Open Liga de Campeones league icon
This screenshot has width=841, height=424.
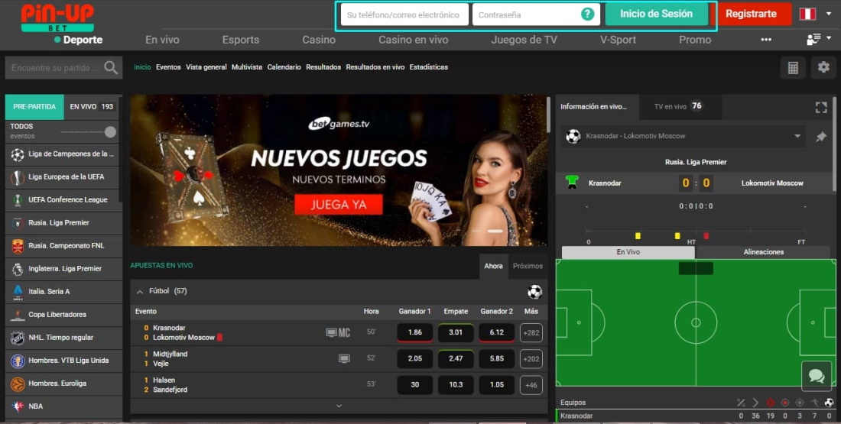click(18, 154)
